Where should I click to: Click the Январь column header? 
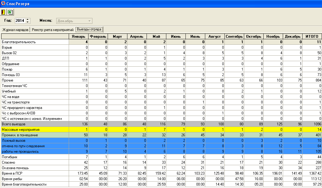[x=79, y=37]
